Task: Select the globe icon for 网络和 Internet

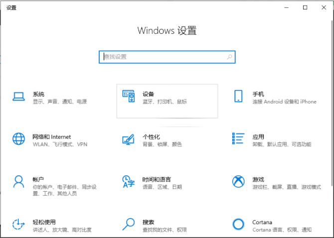Action: (x=18, y=139)
